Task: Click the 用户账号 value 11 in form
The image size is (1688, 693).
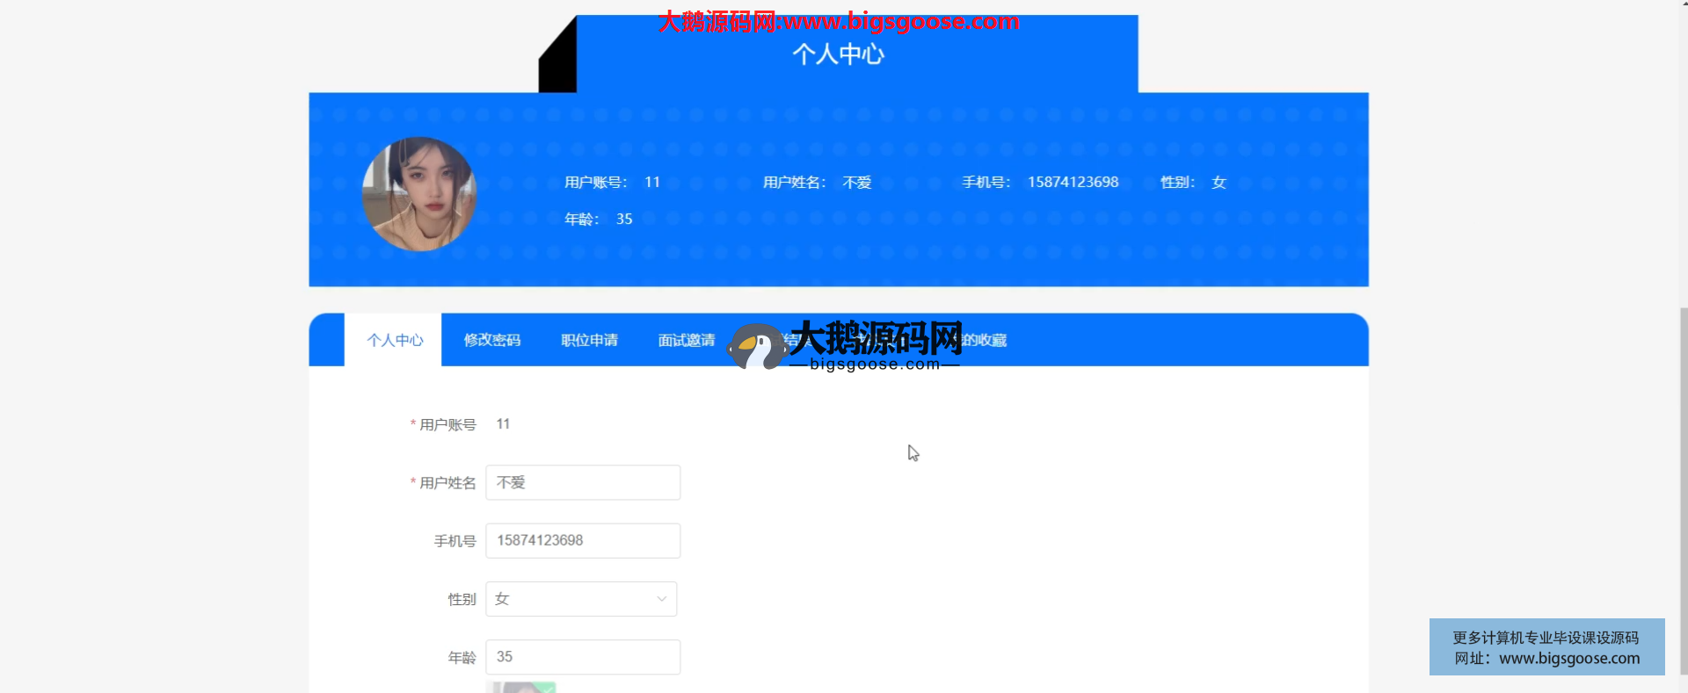Action: 503,424
